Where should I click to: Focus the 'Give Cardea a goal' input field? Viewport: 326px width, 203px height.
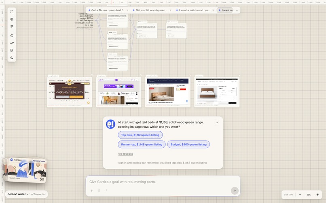[163, 182]
